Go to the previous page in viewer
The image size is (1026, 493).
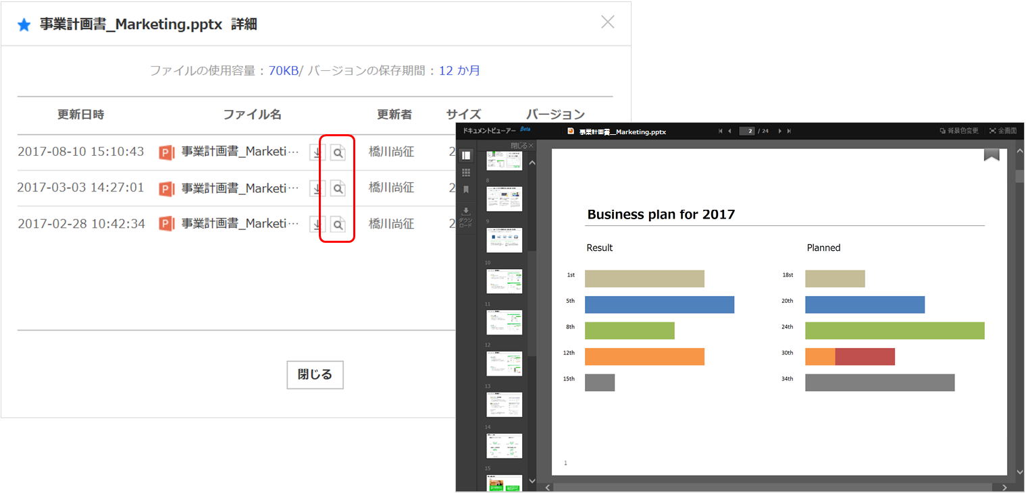tap(729, 132)
